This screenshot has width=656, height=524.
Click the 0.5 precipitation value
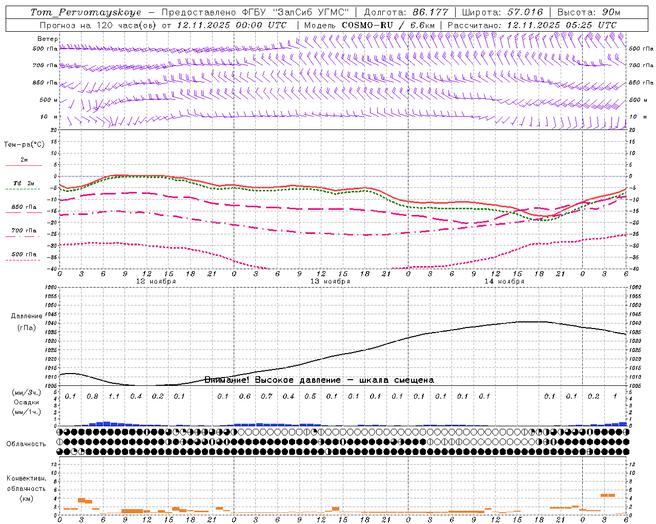point(310,396)
